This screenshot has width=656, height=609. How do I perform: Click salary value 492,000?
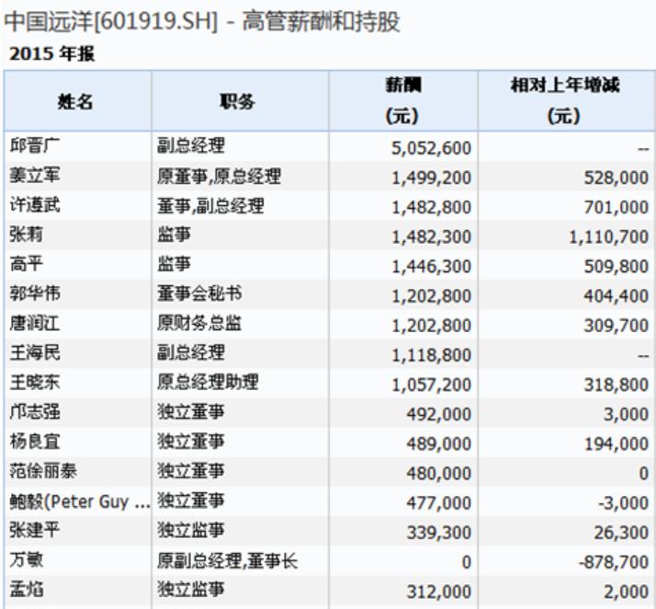439,414
